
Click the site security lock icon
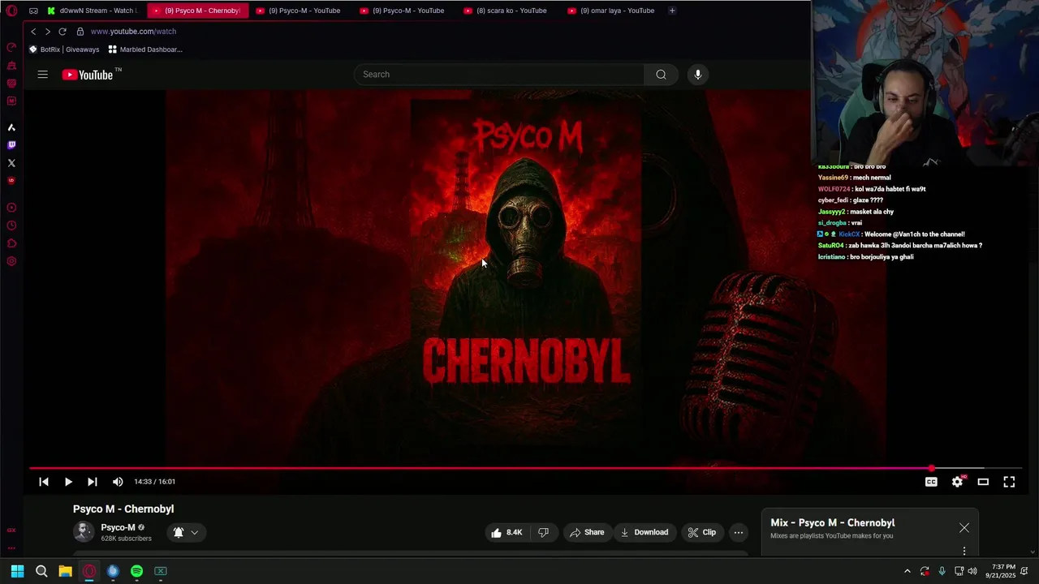click(80, 32)
